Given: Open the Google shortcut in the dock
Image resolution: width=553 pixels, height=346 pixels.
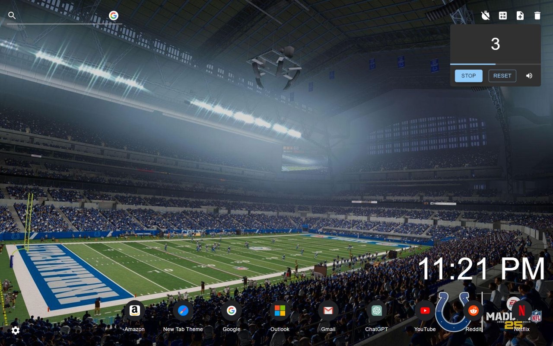Looking at the screenshot, I should [x=232, y=316].
